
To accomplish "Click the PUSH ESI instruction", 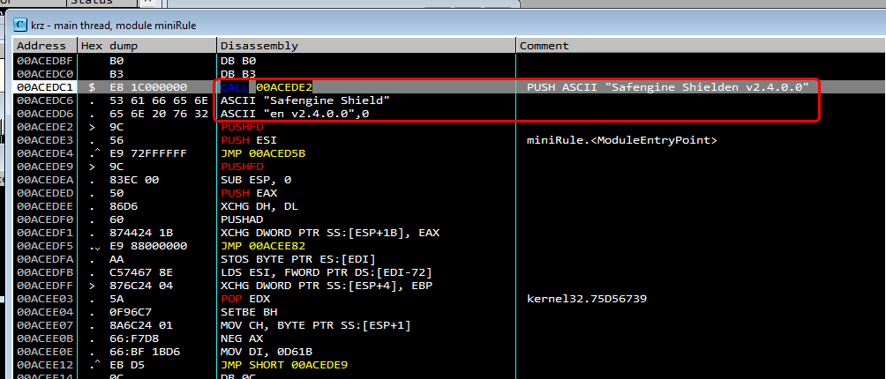I will 249,140.
